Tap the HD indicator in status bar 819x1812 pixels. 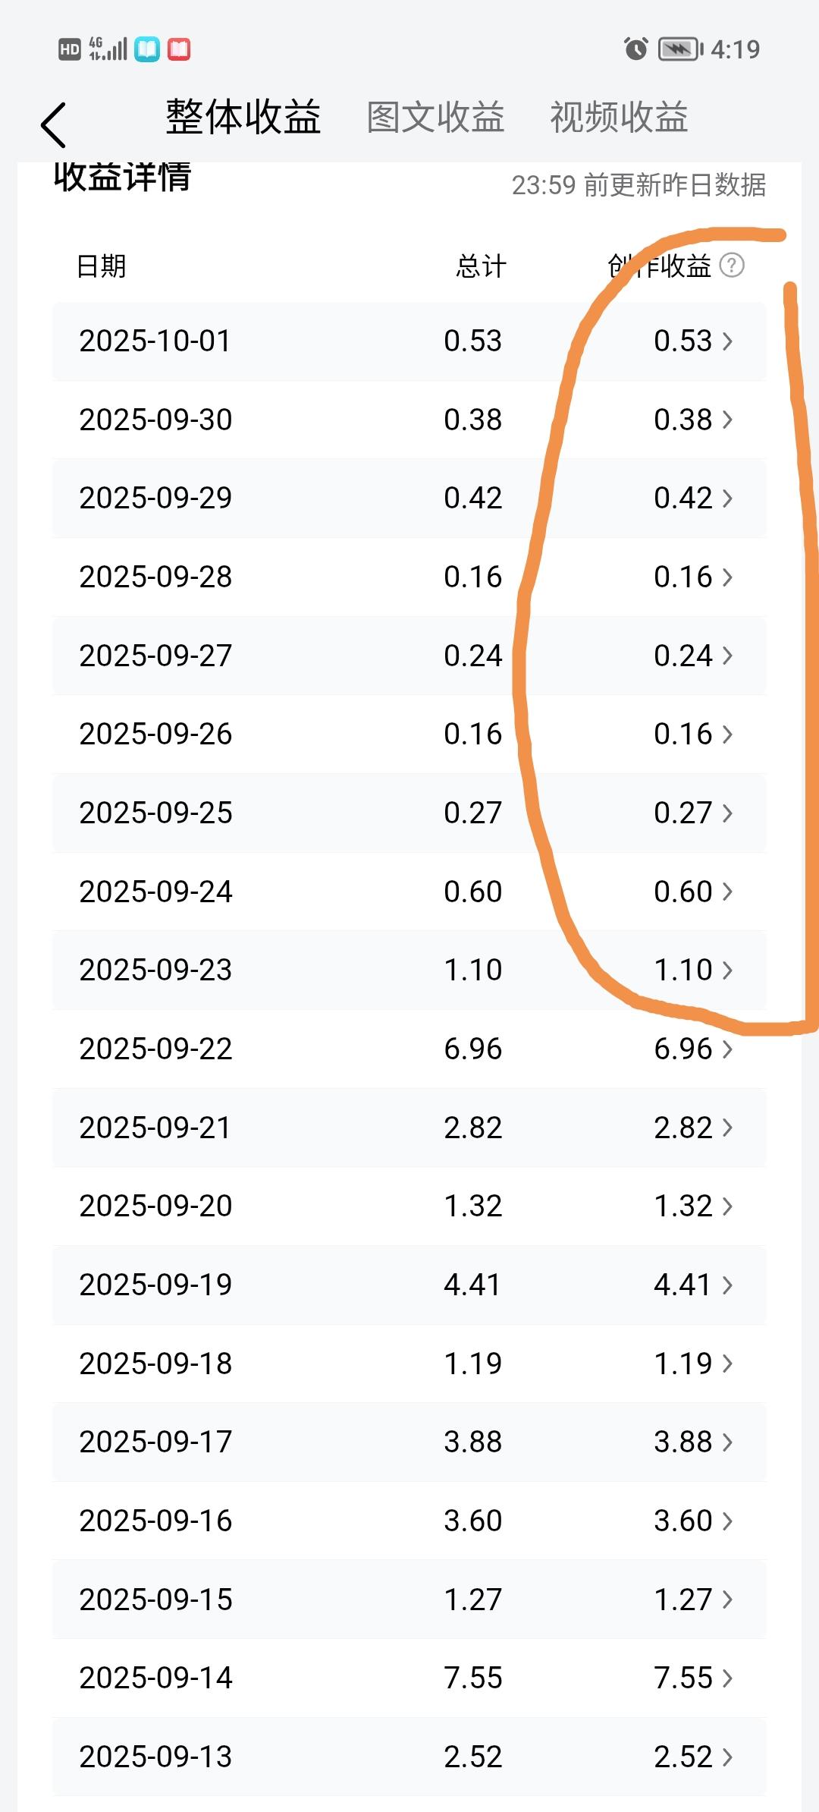(69, 49)
